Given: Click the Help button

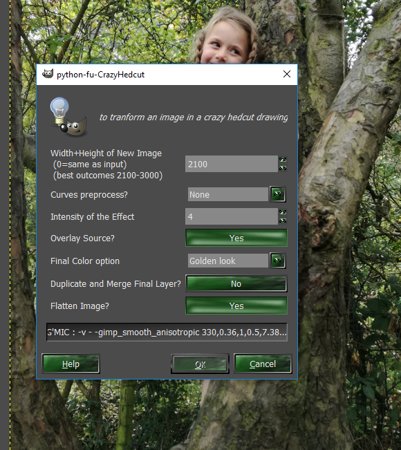Looking at the screenshot, I should tap(71, 364).
